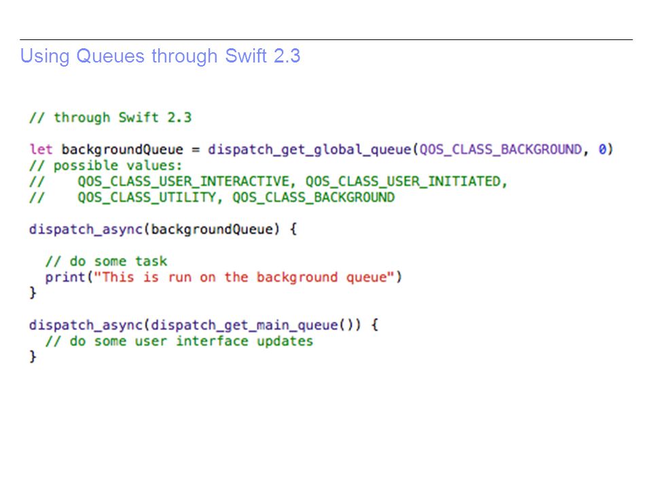
Task: Click "dispatch_async(backgroundQueue) {" line
Action: [162, 230]
